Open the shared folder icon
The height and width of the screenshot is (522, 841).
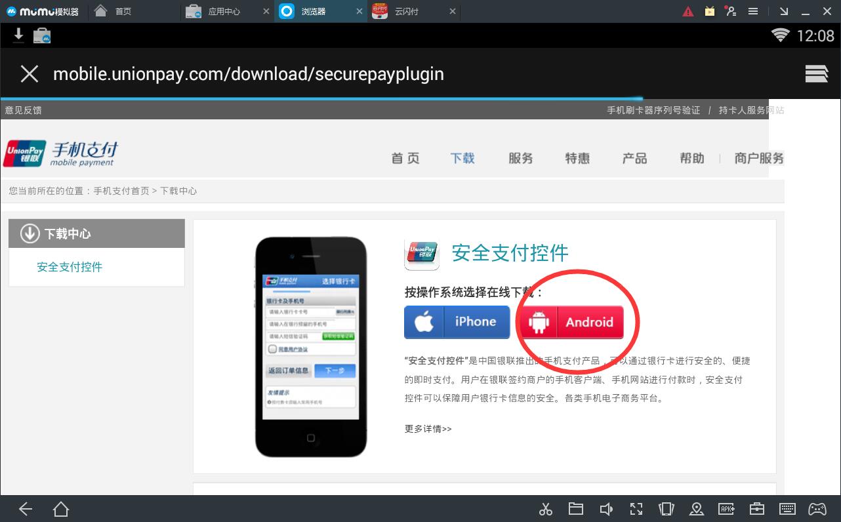[576, 509]
